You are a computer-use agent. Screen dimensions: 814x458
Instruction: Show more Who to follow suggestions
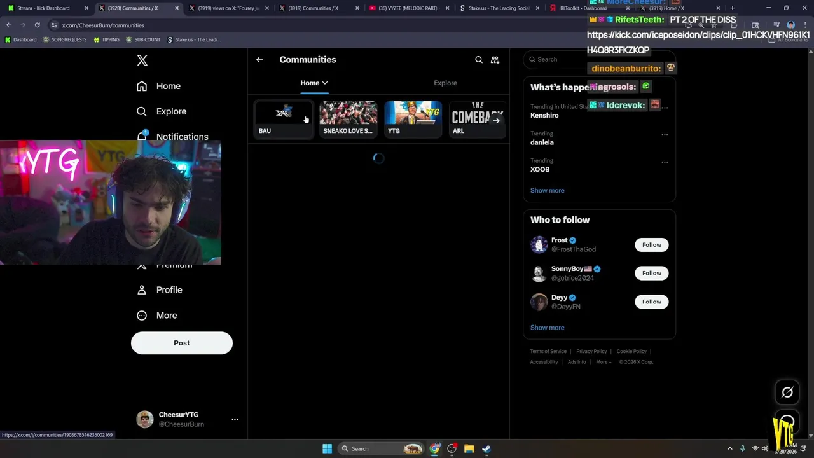pyautogui.click(x=547, y=328)
